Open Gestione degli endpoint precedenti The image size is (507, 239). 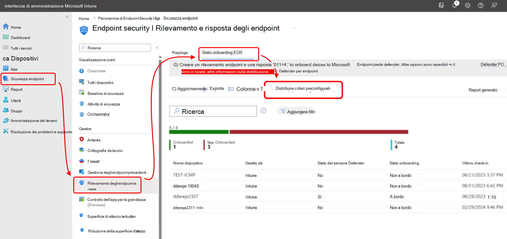point(116,172)
